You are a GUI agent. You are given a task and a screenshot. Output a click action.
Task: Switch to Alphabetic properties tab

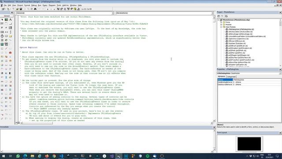[x=222, y=76]
